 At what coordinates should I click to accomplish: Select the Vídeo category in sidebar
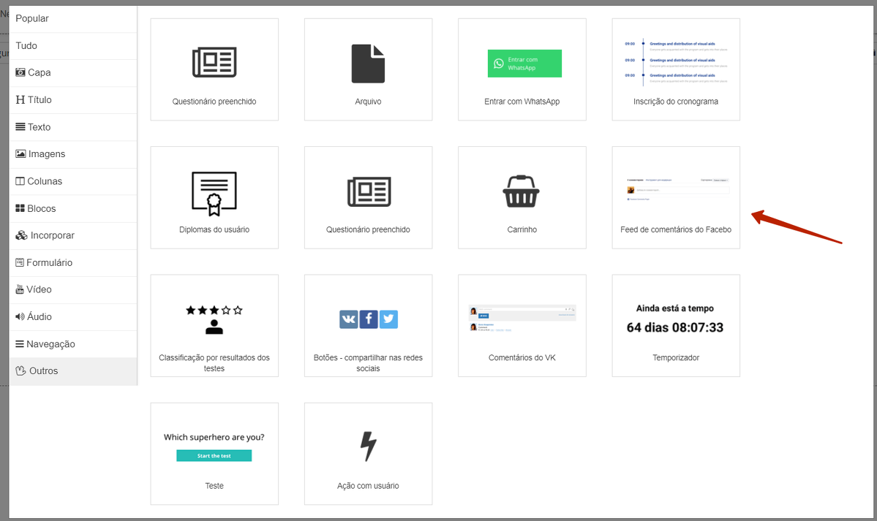coord(39,289)
